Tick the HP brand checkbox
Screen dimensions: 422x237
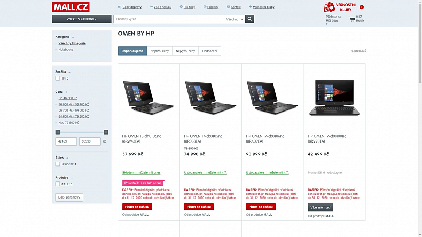(57, 78)
